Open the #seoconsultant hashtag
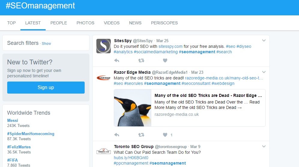The image size is (299, 167). click(x=196, y=84)
